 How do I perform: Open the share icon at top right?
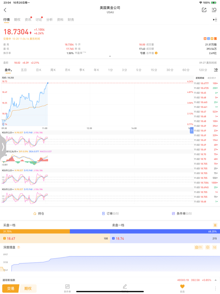[204, 10]
